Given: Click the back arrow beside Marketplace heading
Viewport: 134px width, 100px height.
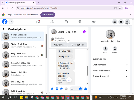Looking at the screenshot, I should tap(4, 29).
